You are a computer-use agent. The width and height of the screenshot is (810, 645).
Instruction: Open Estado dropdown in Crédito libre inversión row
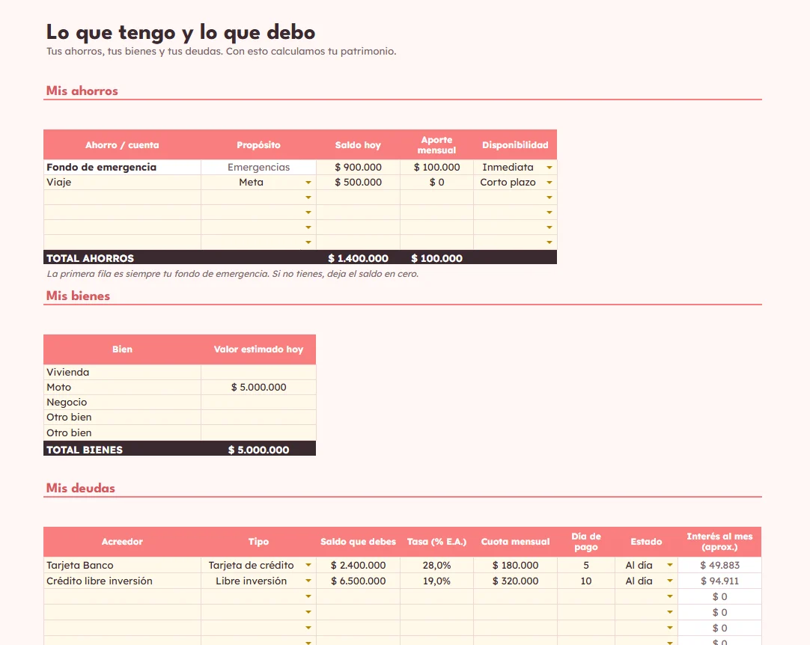click(x=669, y=581)
